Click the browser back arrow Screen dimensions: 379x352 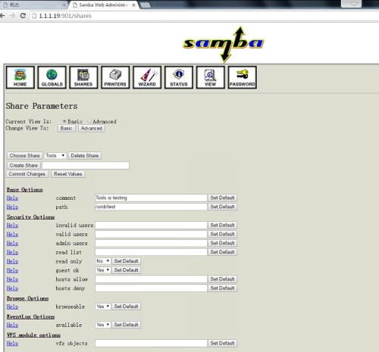pos(2,16)
